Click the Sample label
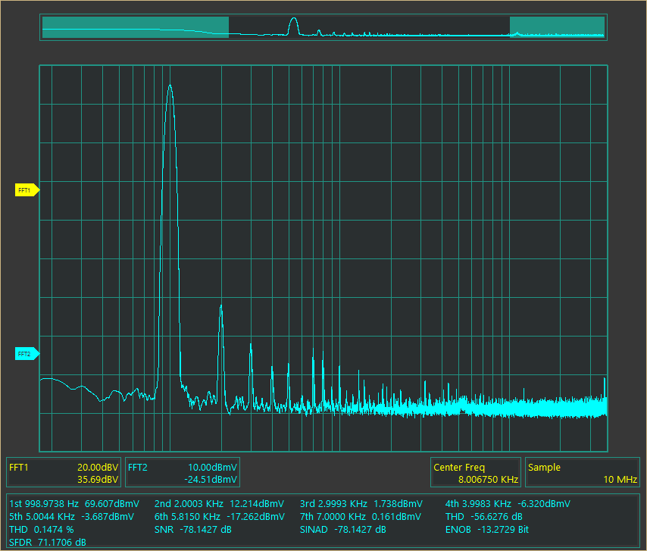This screenshot has height=551, width=647. point(544,467)
